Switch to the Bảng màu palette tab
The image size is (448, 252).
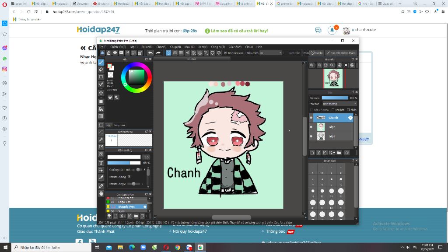(119, 125)
